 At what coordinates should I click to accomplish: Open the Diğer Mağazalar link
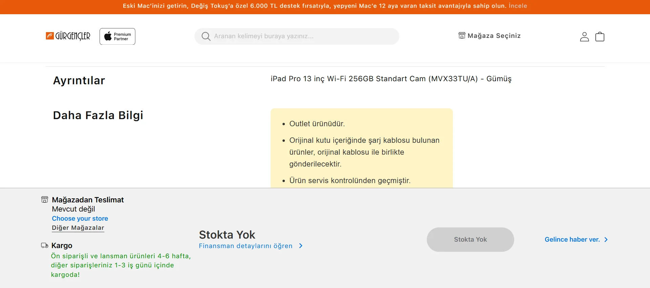78,228
